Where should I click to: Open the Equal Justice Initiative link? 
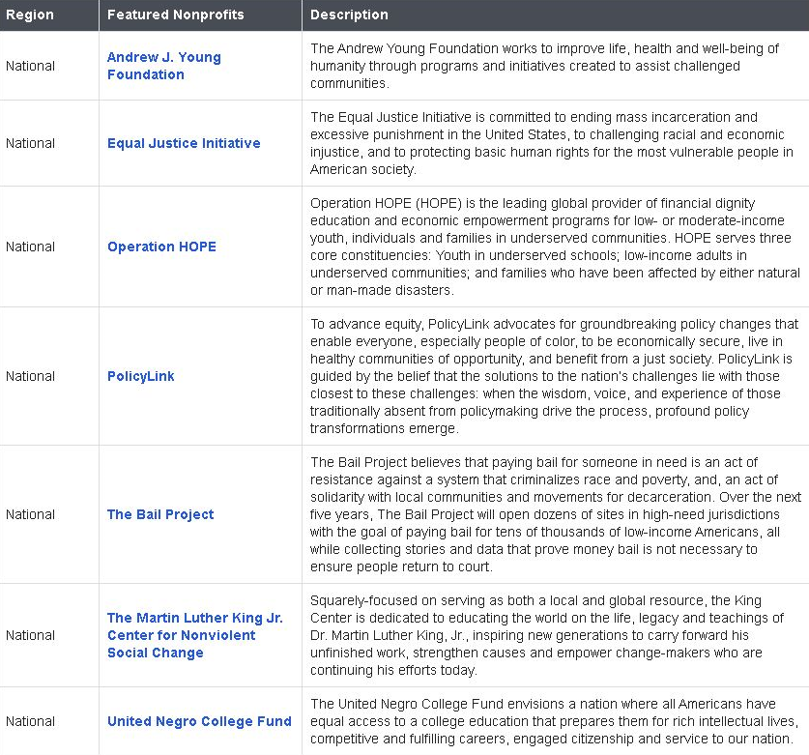[x=184, y=143]
